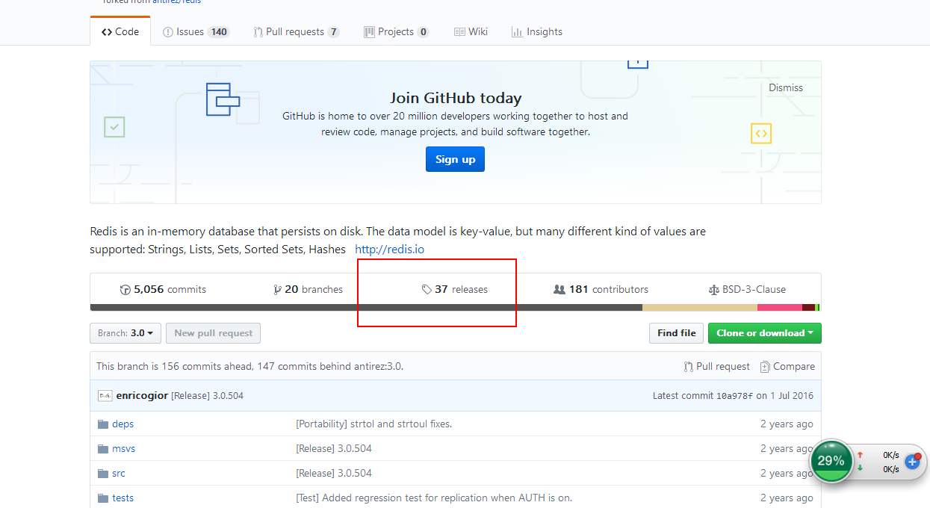Open the src row commit message [Release] 3.0.504
930x508 pixels.
334,473
